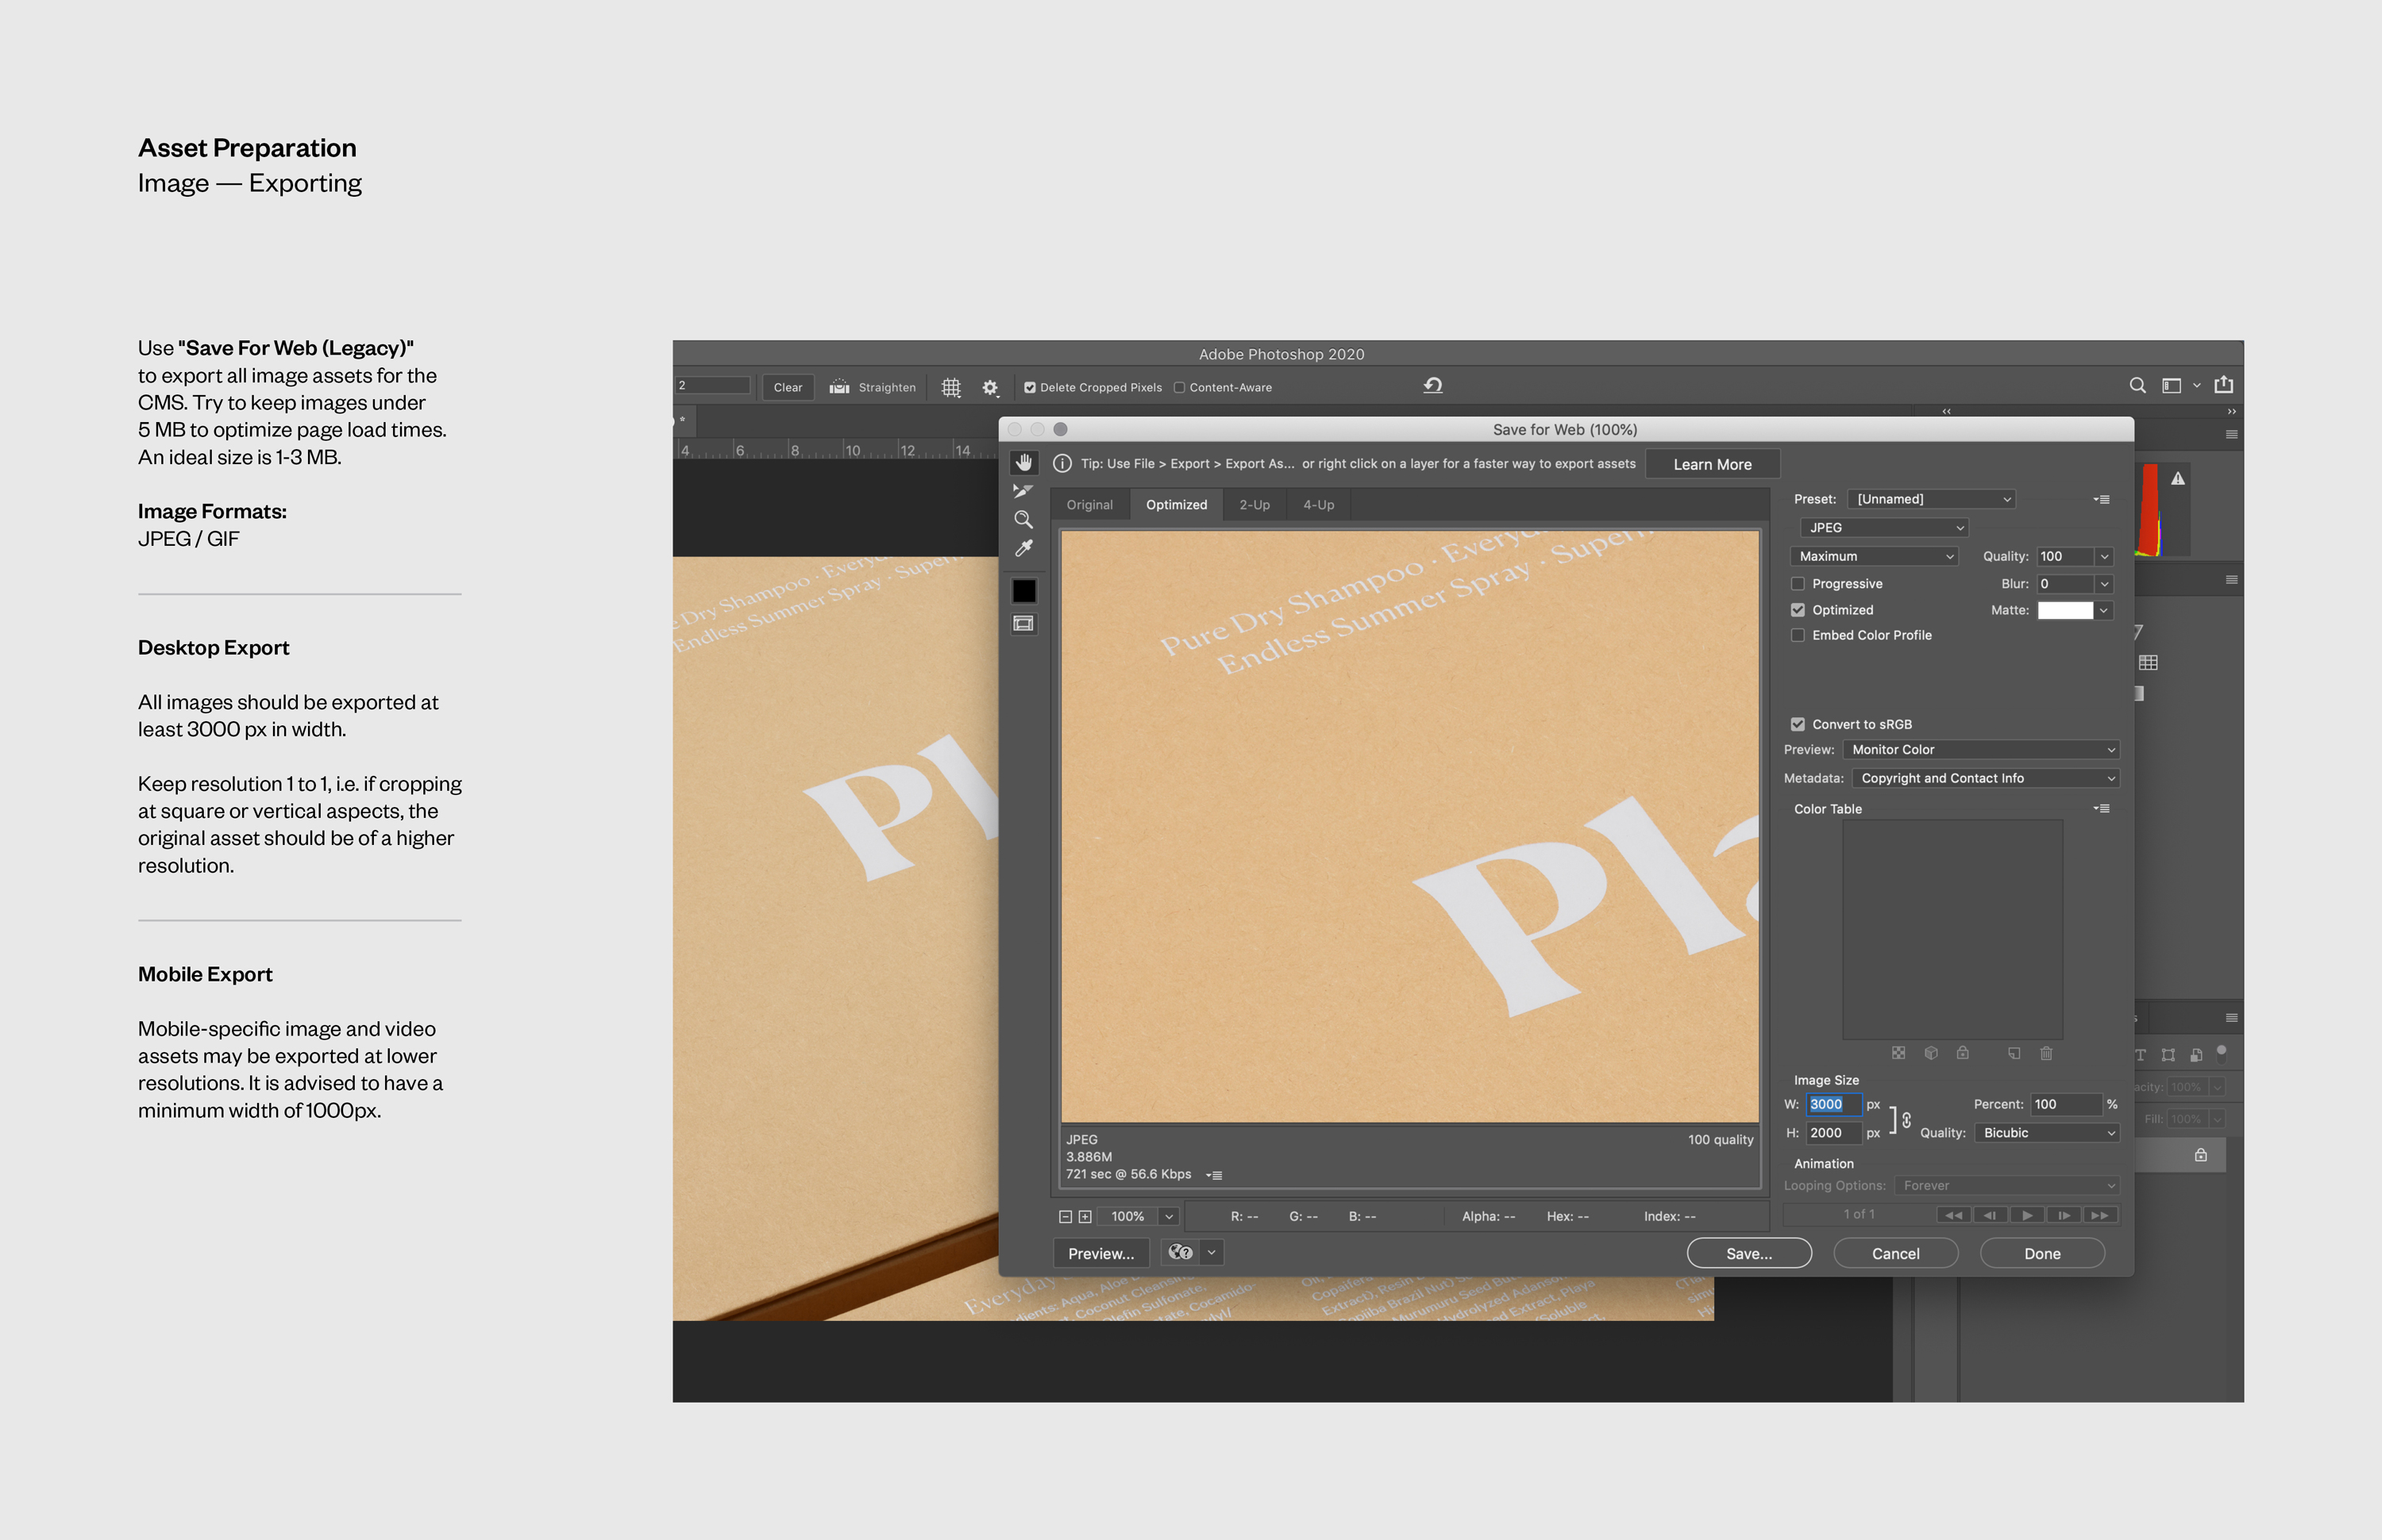This screenshot has height=1540, width=2382.
Task: Switch to the Original tab
Action: 1089,505
